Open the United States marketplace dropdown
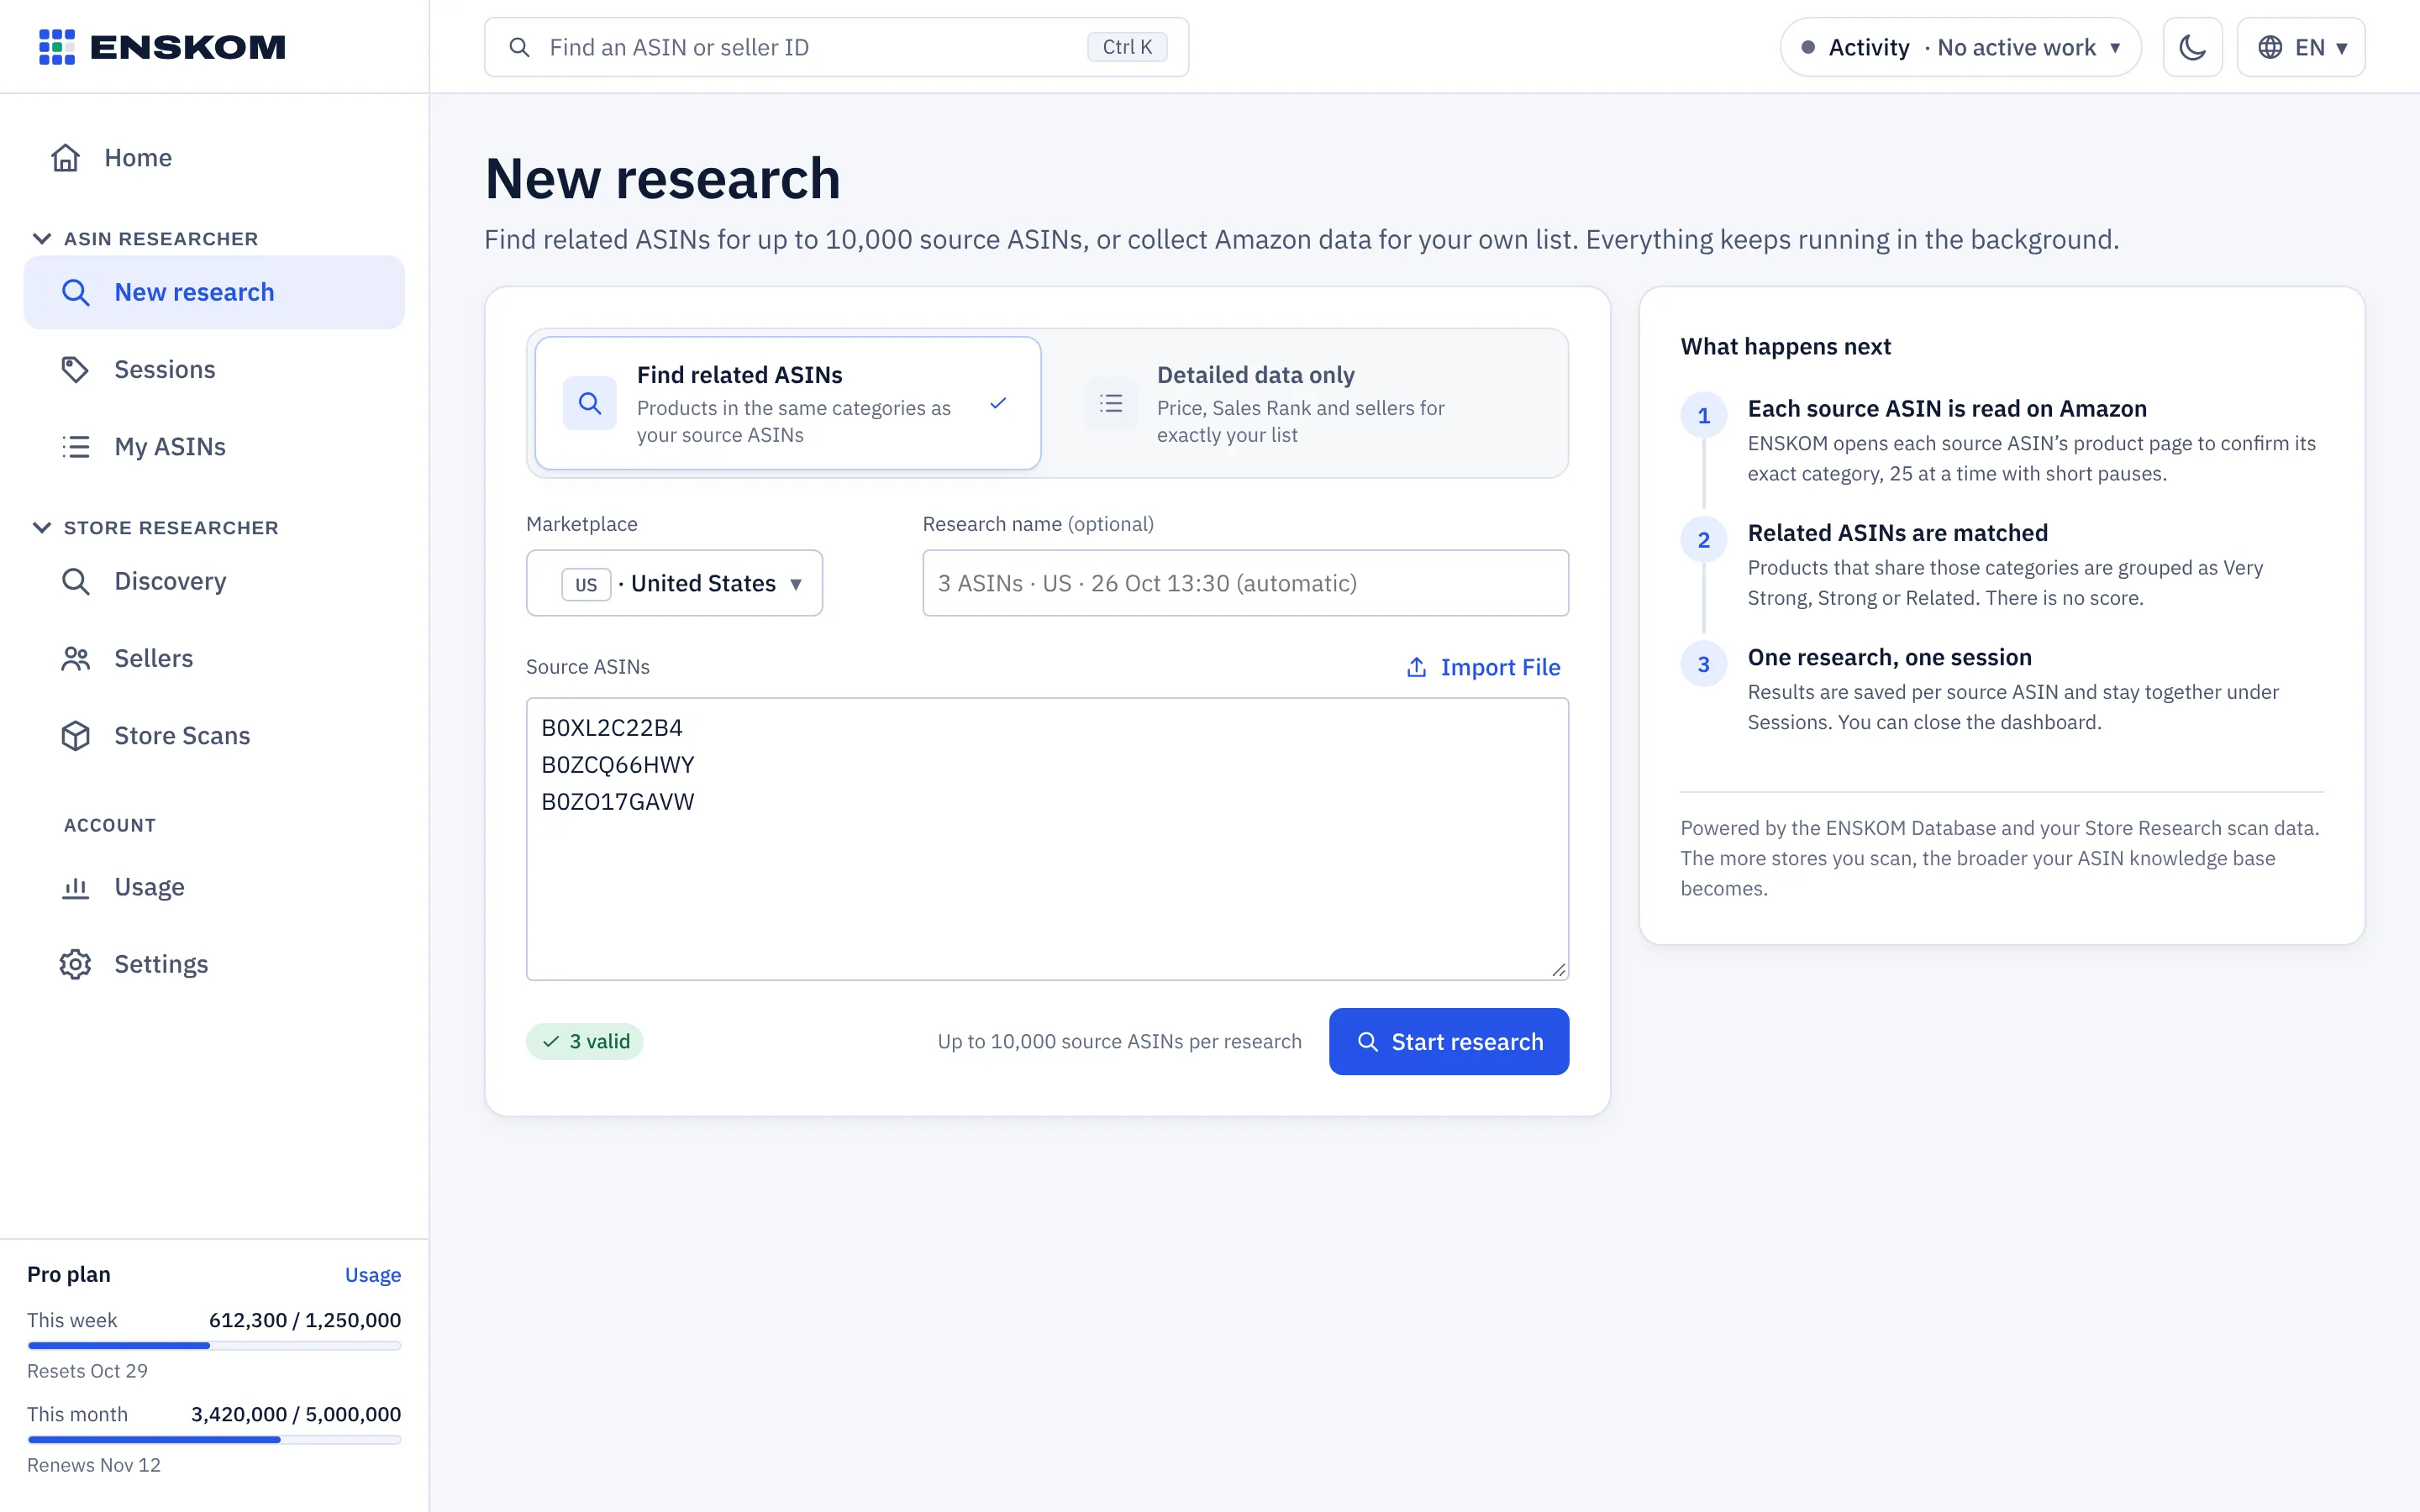Screen dimensions: 2420x1512 [674, 583]
